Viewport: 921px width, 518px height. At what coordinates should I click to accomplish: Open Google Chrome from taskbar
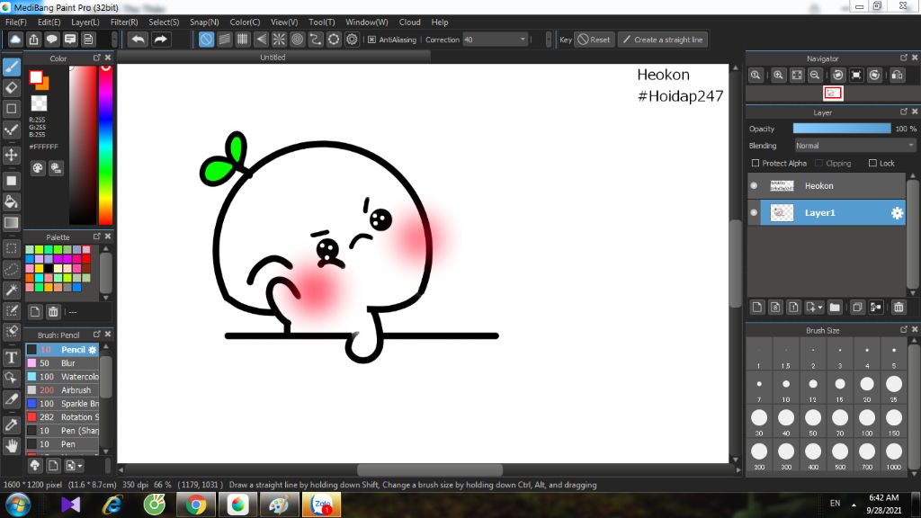196,505
